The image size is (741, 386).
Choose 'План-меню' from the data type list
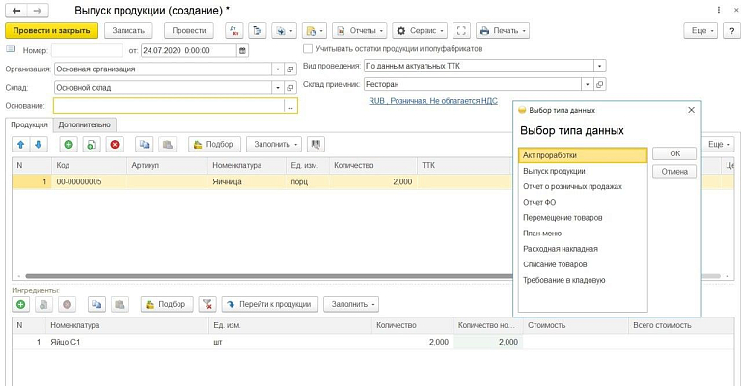(x=542, y=234)
